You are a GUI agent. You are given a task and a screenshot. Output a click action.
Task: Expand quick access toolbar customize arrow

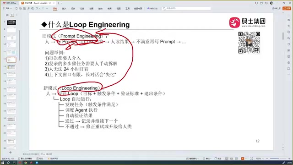tap(47, 8)
